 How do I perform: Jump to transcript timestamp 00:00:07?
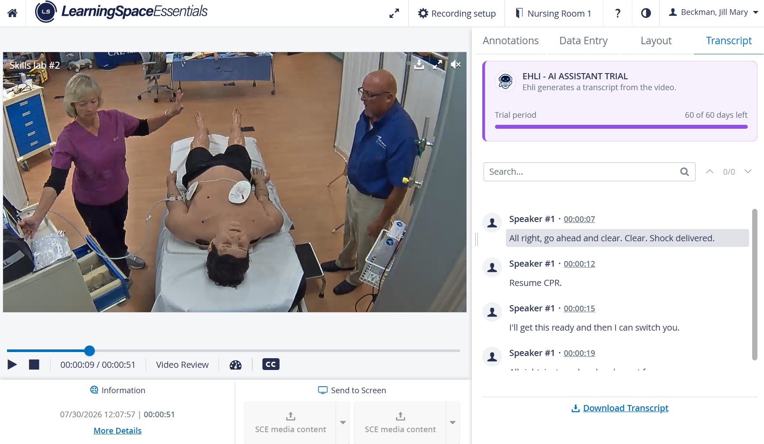[579, 219]
